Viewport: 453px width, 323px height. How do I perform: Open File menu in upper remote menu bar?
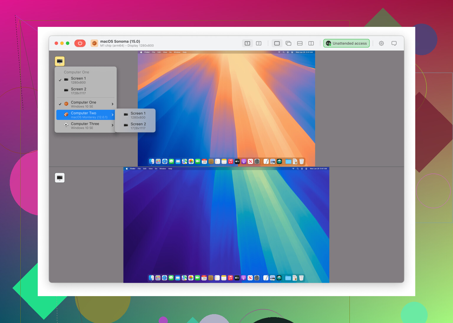(x=154, y=52)
